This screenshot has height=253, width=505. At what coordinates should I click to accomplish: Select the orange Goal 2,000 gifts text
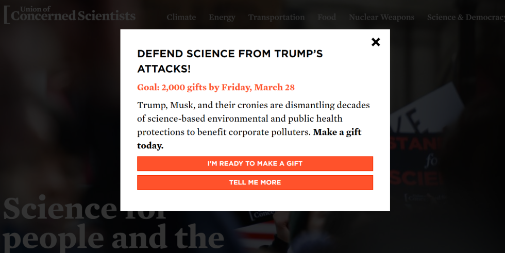[216, 87]
